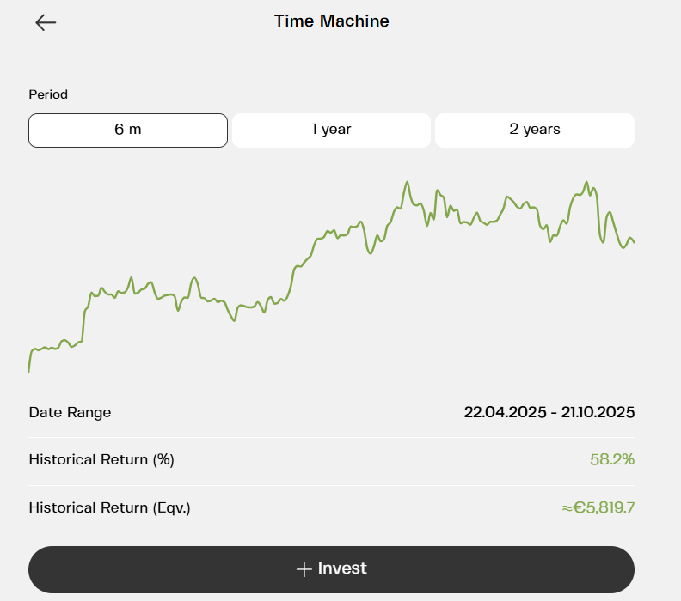Click the steep early jump in the chart line
The image size is (681, 601).
point(84,322)
